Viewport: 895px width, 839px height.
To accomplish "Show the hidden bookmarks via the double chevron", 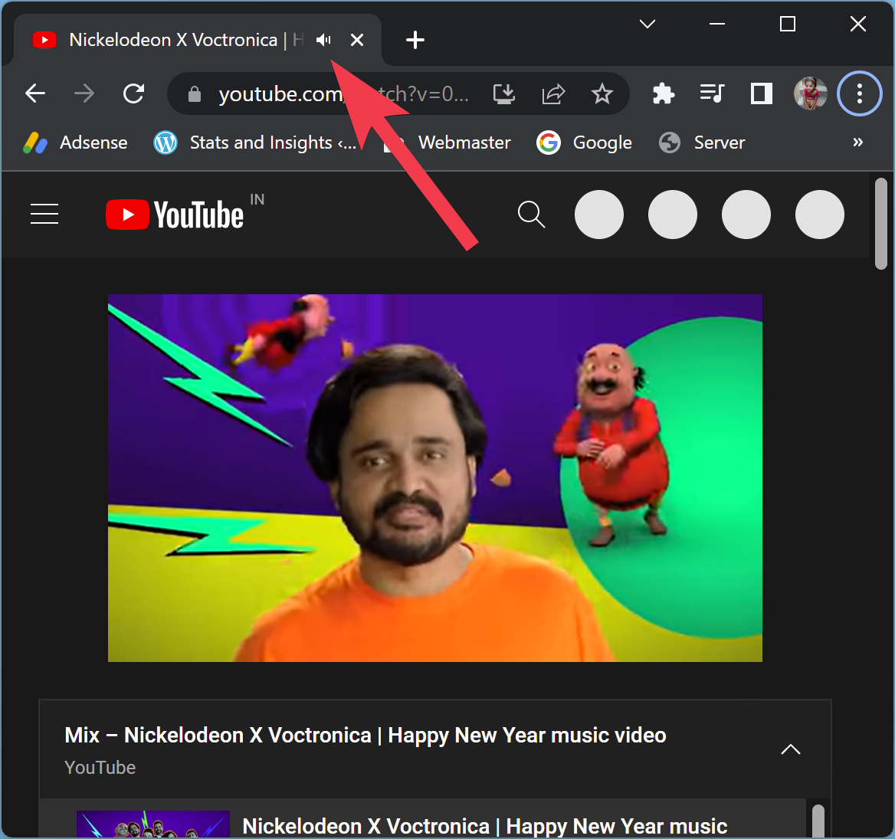I will tap(858, 142).
